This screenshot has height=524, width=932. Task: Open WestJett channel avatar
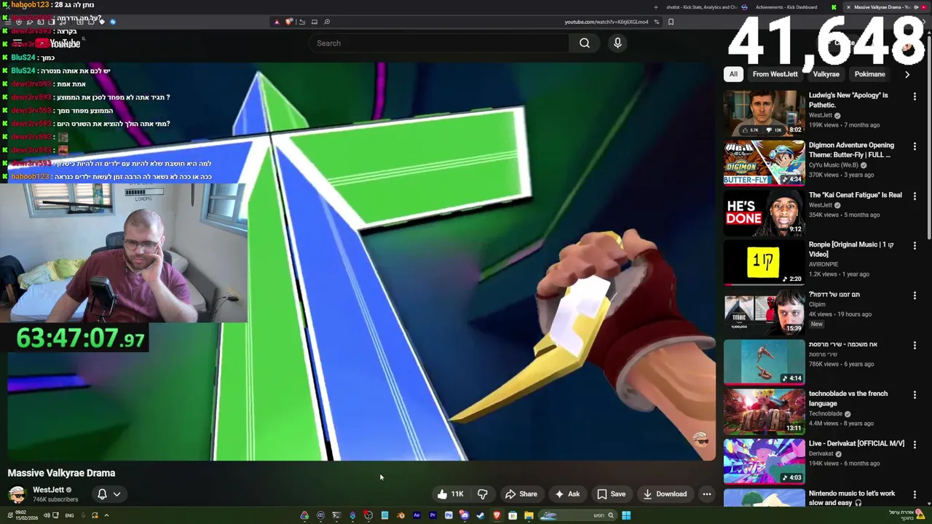click(x=17, y=494)
